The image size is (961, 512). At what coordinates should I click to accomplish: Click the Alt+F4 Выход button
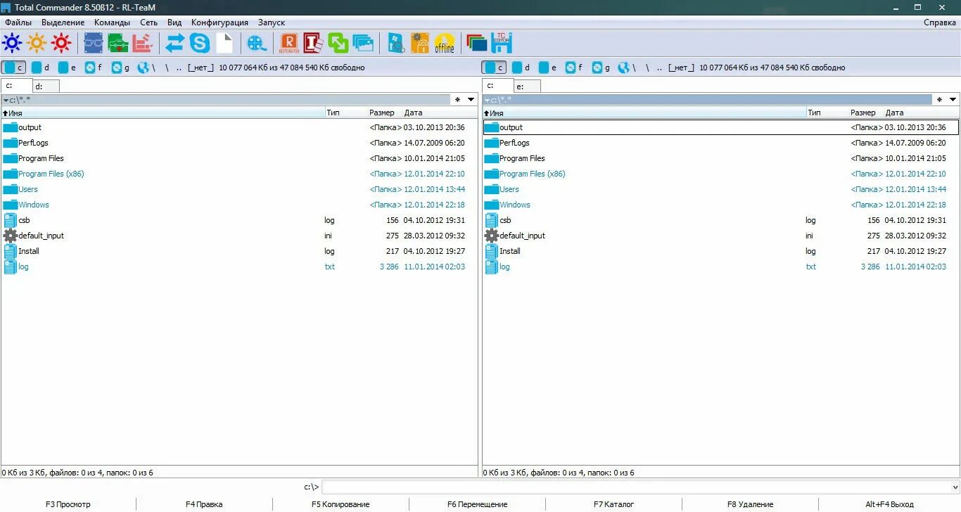point(889,504)
